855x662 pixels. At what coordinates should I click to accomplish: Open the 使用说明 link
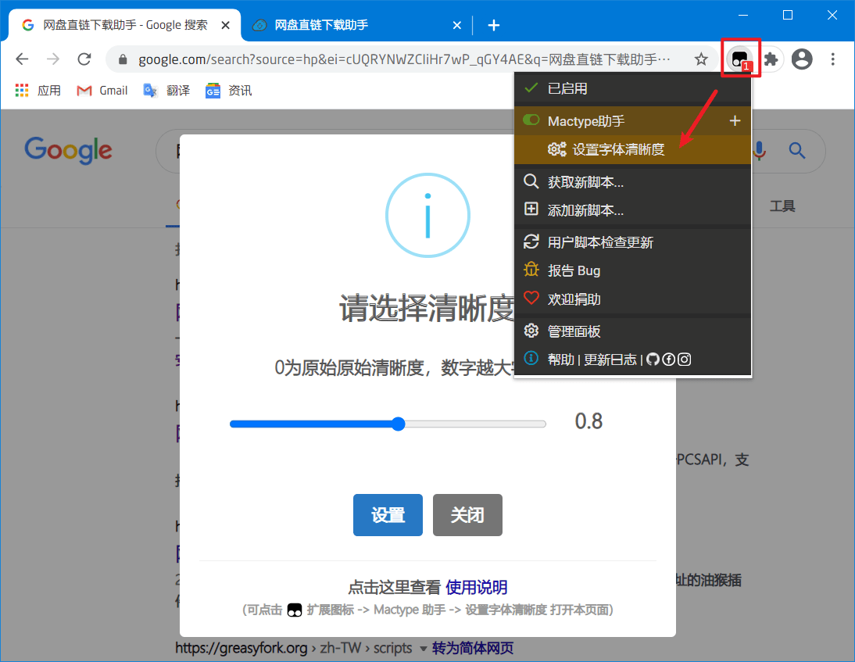point(476,588)
